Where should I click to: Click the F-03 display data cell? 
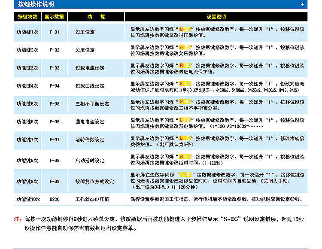pos(55,68)
